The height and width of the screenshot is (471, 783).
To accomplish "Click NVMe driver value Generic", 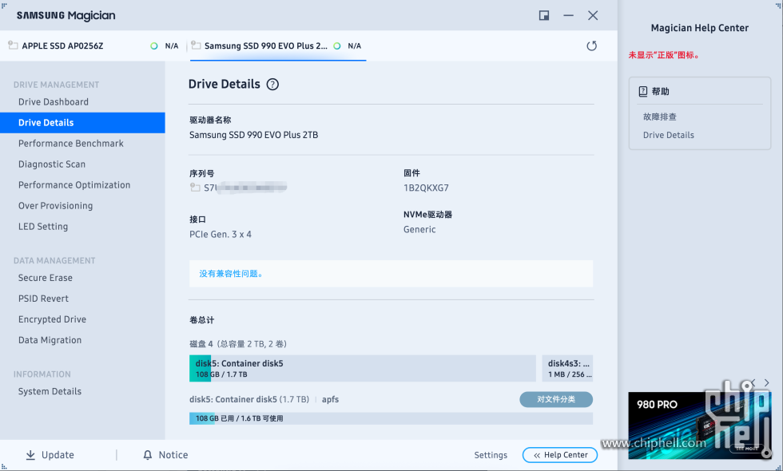I will 419,230.
